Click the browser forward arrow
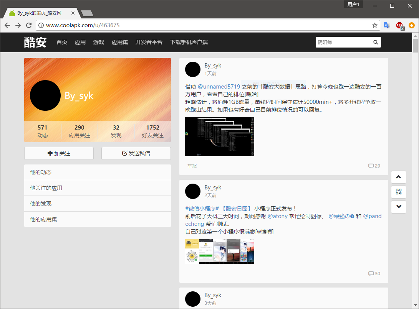 pyautogui.click(x=18, y=25)
